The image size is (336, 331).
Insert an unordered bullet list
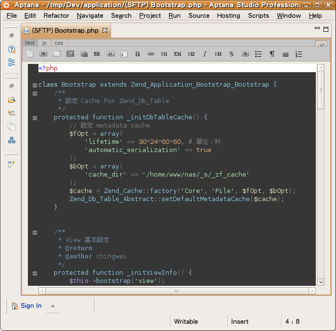[259, 54]
